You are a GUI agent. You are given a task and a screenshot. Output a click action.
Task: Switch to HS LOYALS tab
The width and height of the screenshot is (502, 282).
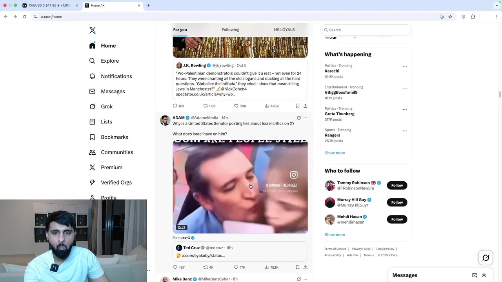[x=284, y=30]
